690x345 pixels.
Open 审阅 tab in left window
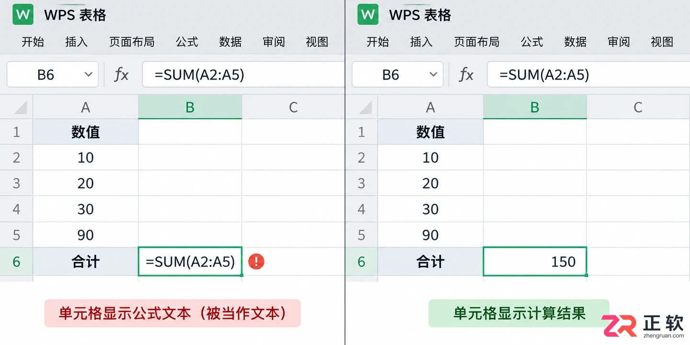(274, 42)
